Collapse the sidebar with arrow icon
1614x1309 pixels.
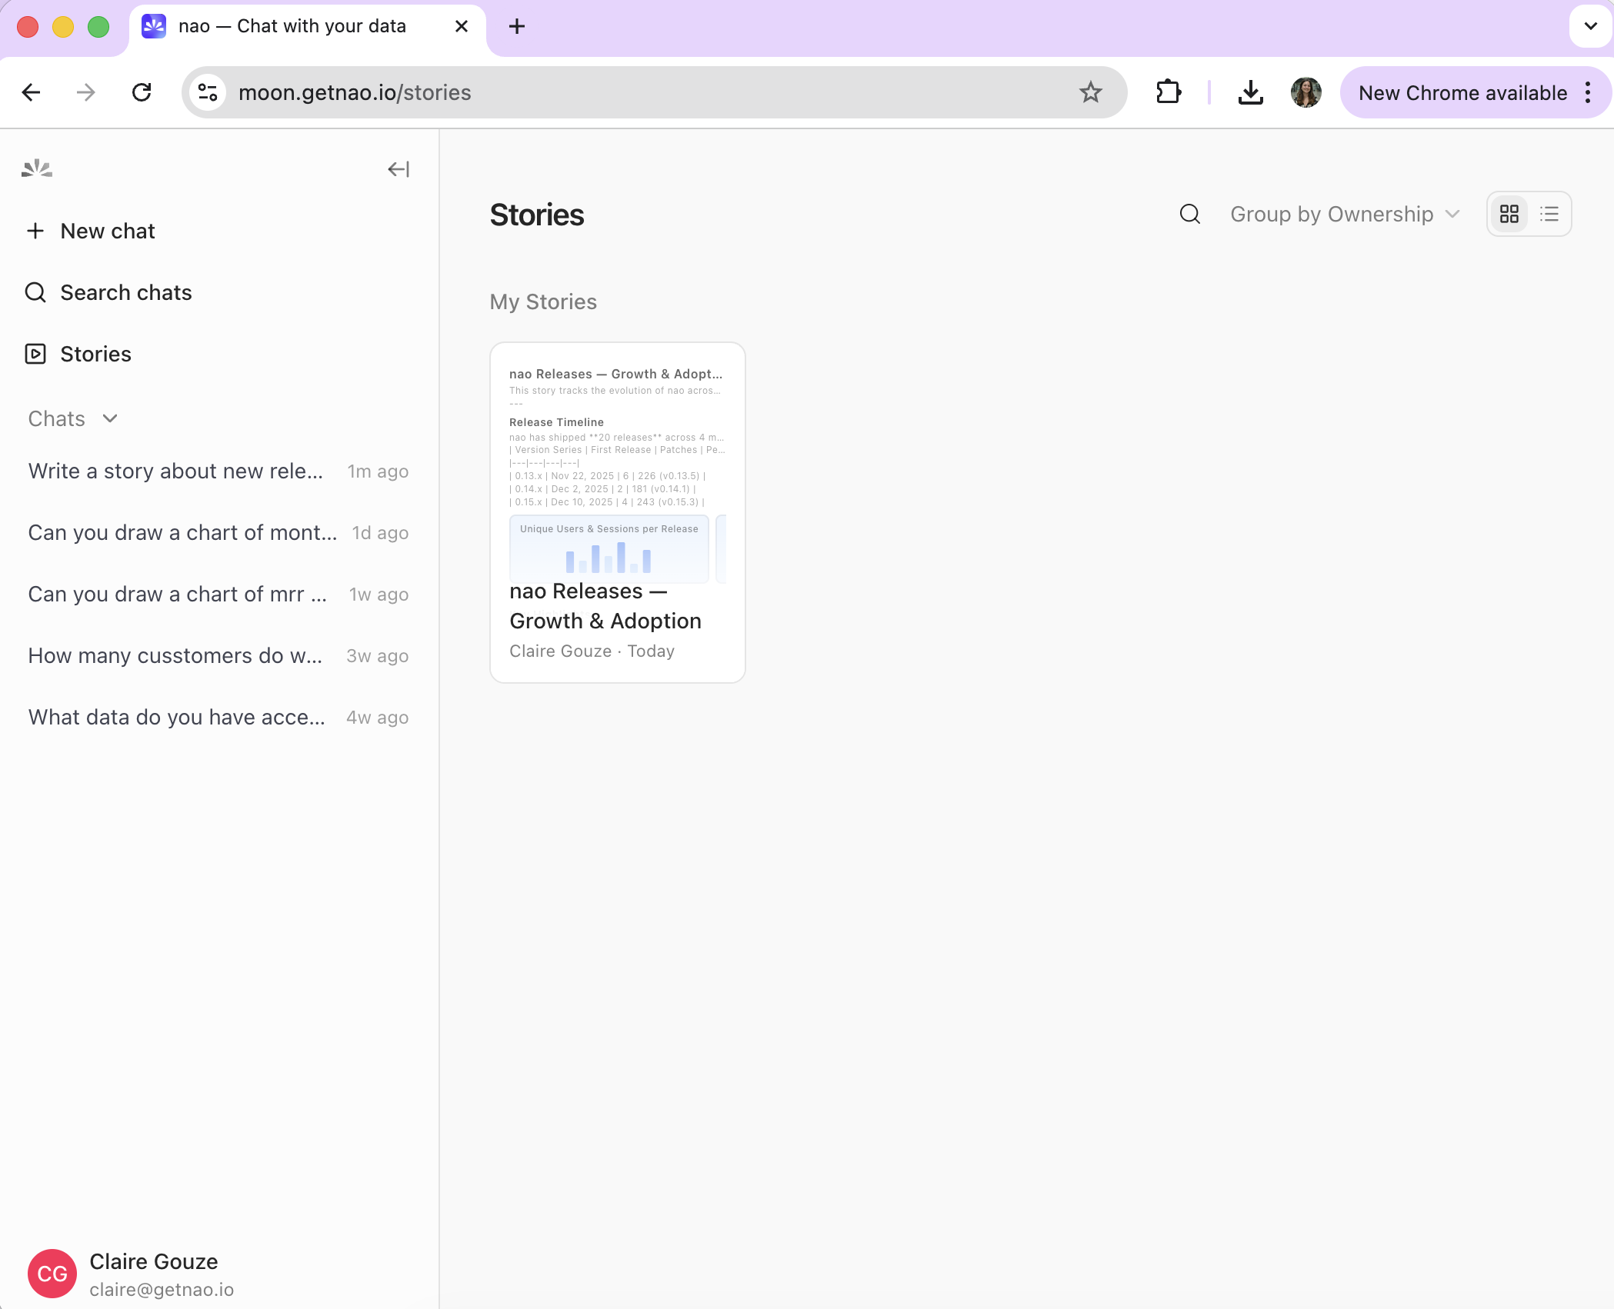click(x=398, y=169)
